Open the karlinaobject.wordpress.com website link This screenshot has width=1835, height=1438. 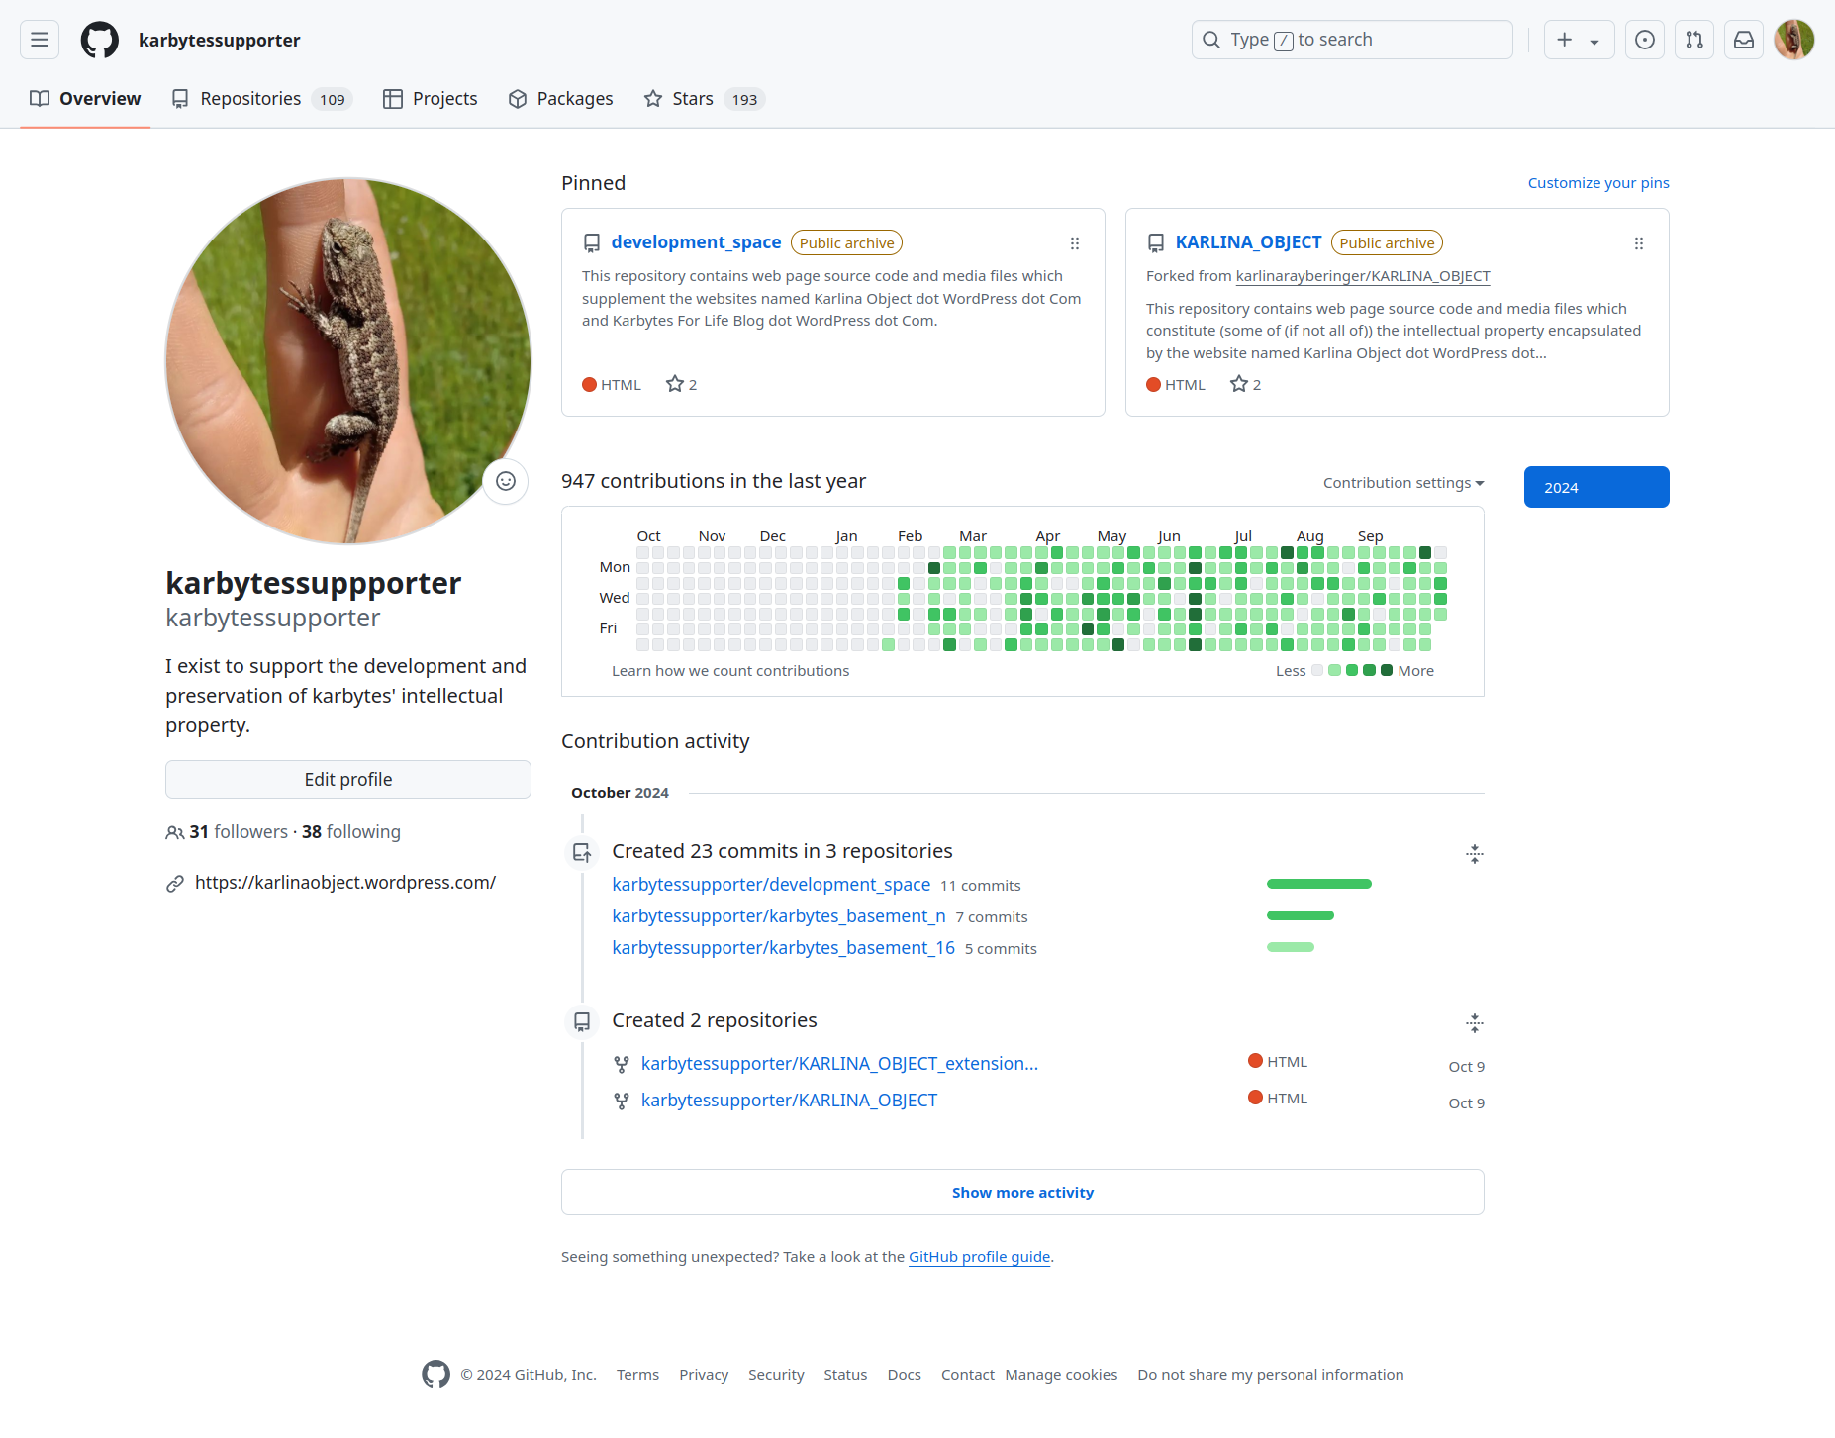click(x=345, y=883)
